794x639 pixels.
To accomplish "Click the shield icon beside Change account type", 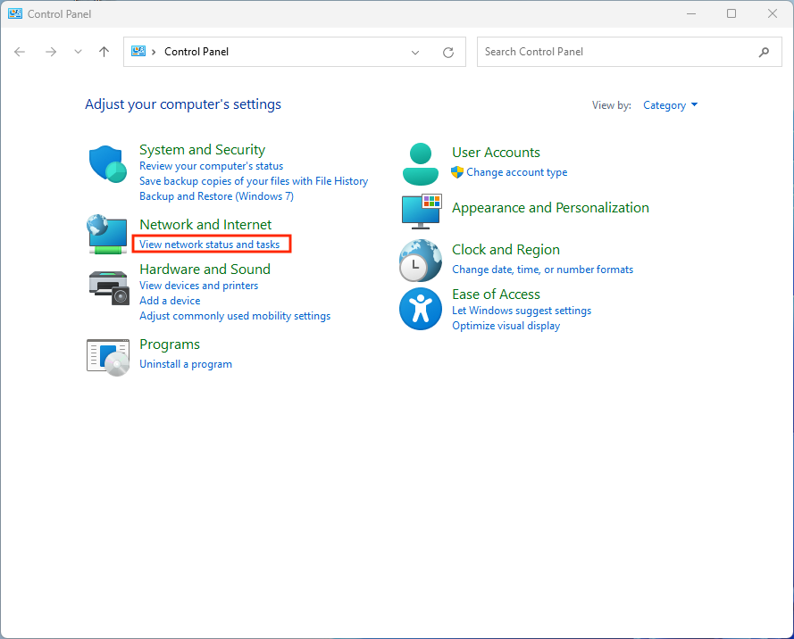I will point(457,172).
